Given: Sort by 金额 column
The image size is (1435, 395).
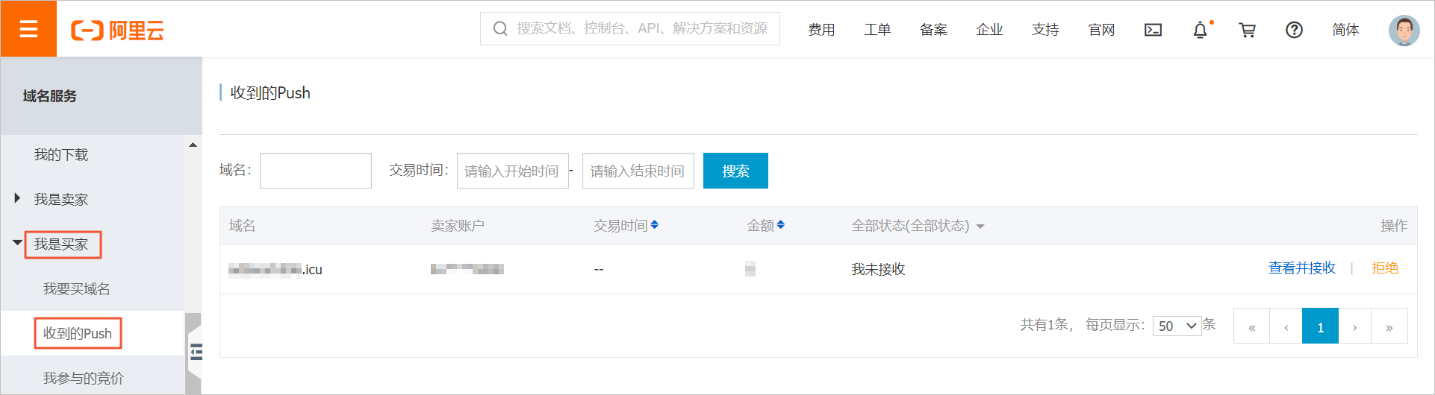Looking at the screenshot, I should pos(780,225).
